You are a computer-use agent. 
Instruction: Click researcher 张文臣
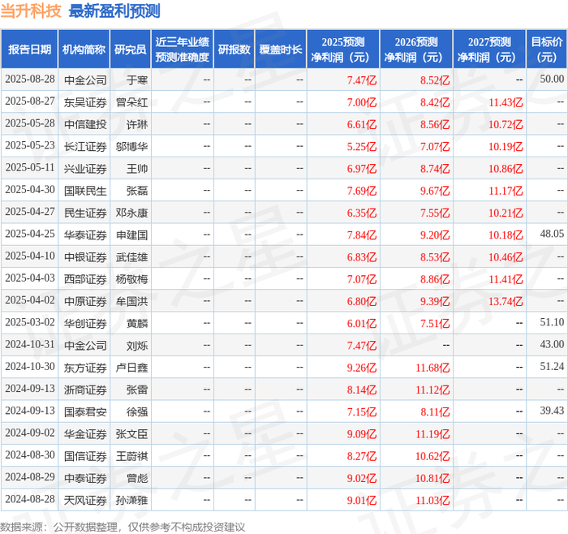[x=131, y=434]
